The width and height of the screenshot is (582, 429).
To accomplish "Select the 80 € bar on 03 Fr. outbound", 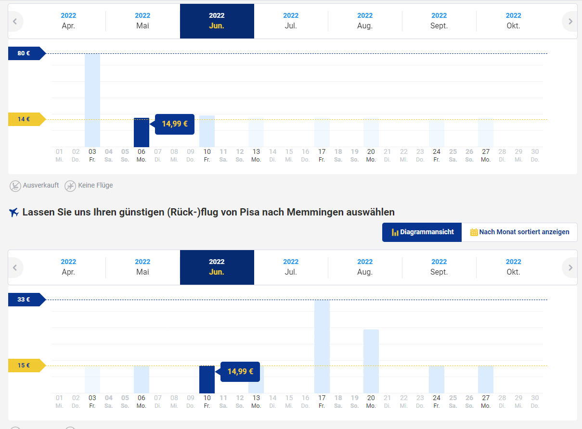I will [92, 100].
